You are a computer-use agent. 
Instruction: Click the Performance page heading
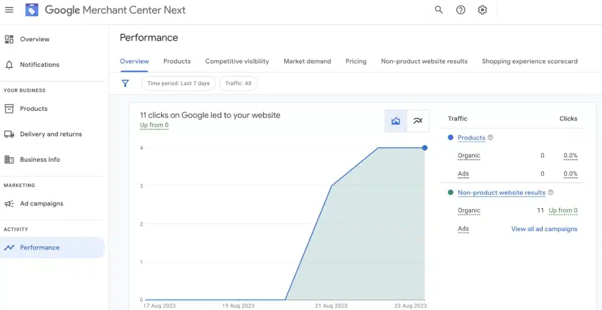[149, 37]
